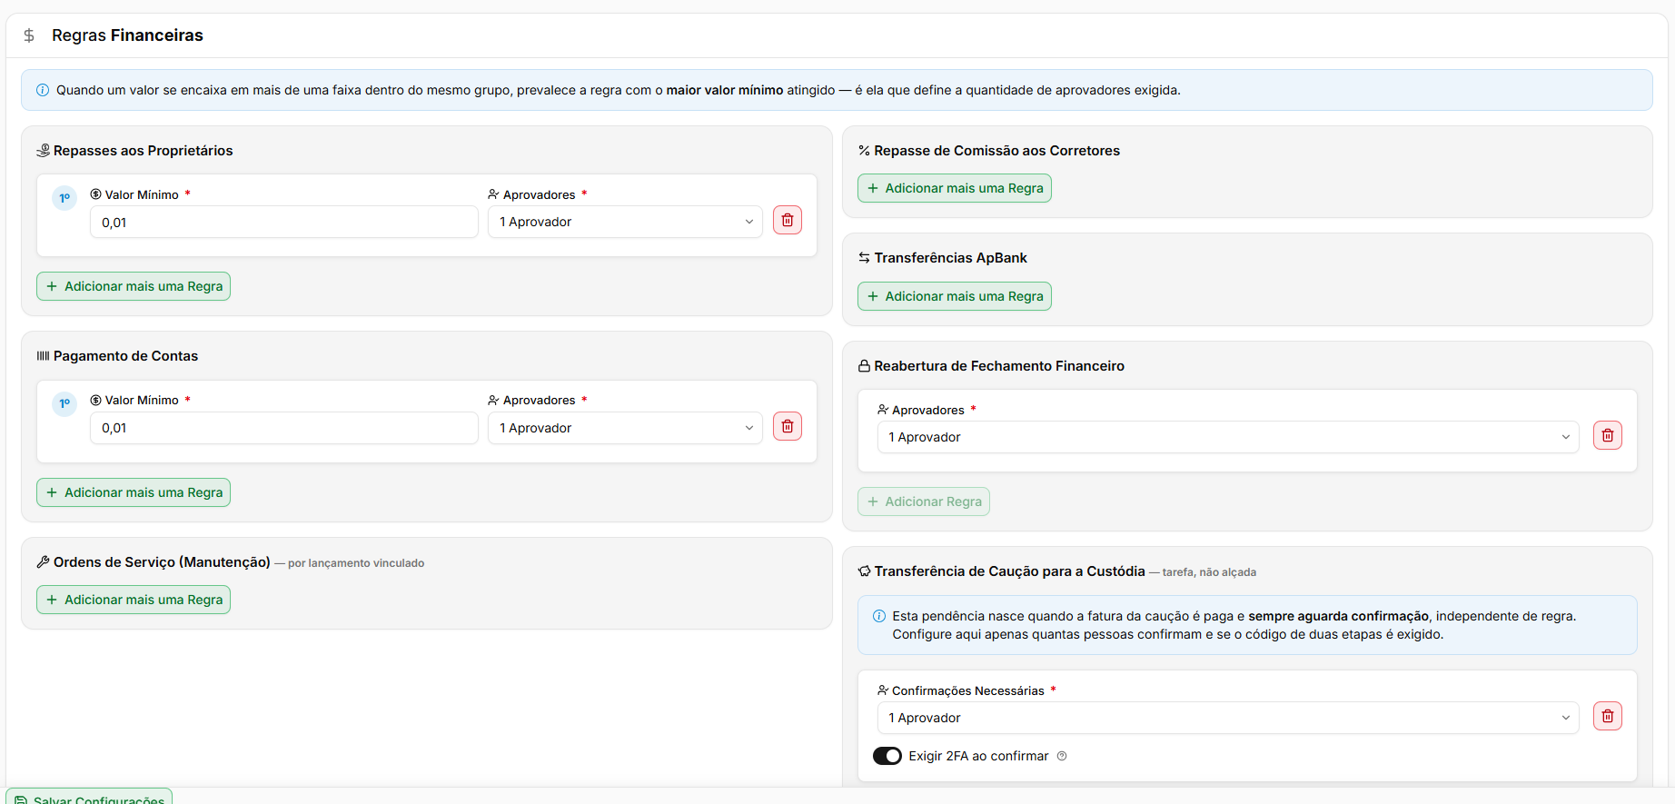Disable the Exigir 2FA ao confirmar switch
The height and width of the screenshot is (804, 1675).
pyautogui.click(x=887, y=756)
